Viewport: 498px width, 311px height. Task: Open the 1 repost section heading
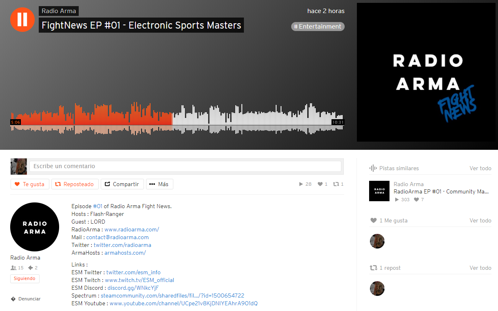click(385, 268)
